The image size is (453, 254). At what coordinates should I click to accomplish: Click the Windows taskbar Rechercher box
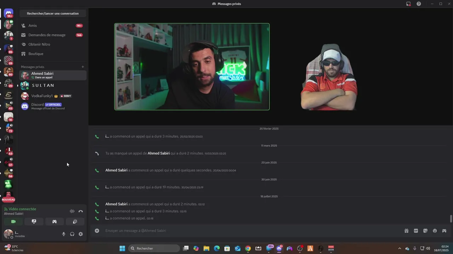(154, 248)
